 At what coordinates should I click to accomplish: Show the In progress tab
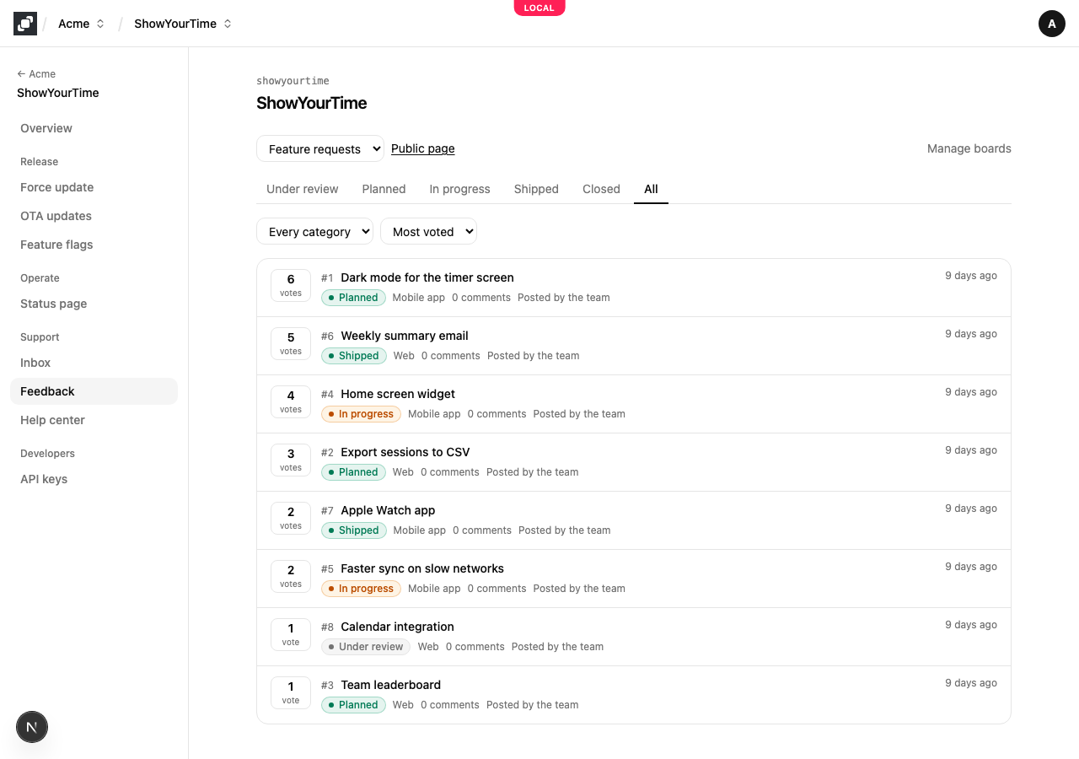[460, 189]
